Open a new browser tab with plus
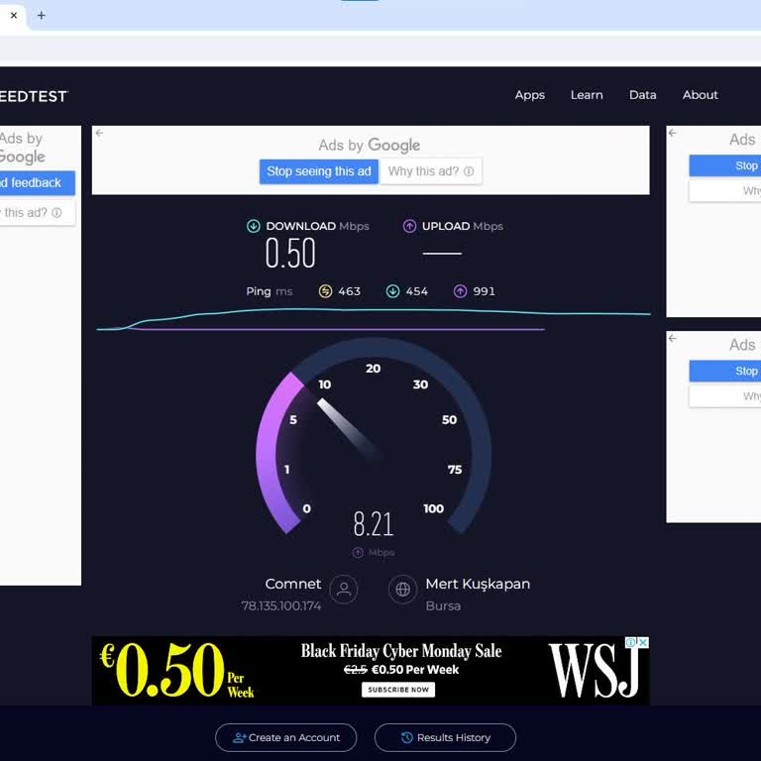The height and width of the screenshot is (761, 761). (x=42, y=16)
